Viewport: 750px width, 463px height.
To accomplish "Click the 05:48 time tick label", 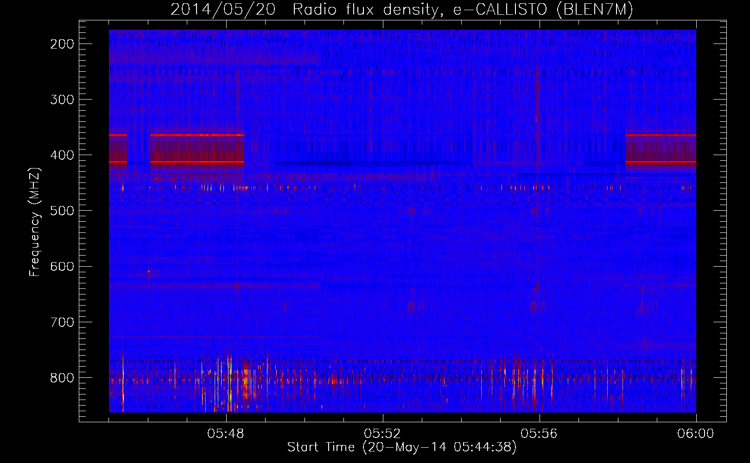I will click(x=226, y=434).
